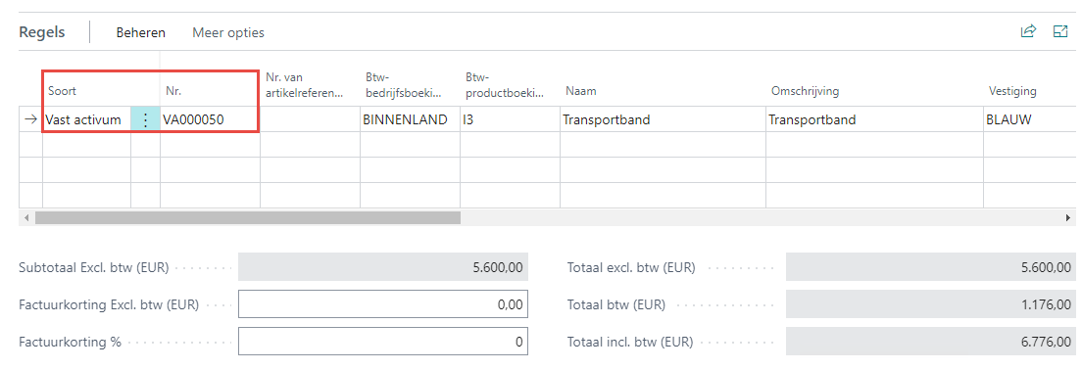Image resolution: width=1082 pixels, height=370 pixels.
Task: Click the Regels section heading
Action: (x=42, y=32)
